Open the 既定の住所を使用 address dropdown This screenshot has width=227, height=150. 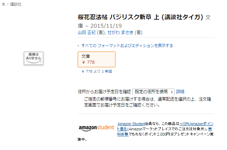point(153,91)
